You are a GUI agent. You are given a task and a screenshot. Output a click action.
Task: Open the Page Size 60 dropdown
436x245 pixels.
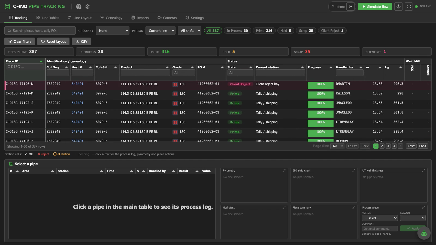pyautogui.click(x=337, y=146)
